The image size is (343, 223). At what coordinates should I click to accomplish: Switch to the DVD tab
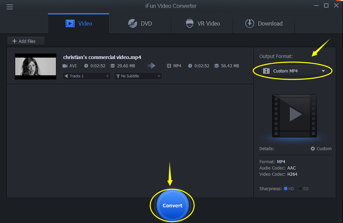(140, 23)
